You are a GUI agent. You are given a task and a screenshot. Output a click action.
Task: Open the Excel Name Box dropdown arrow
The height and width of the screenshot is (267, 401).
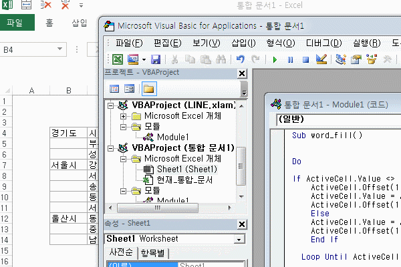tap(60, 49)
